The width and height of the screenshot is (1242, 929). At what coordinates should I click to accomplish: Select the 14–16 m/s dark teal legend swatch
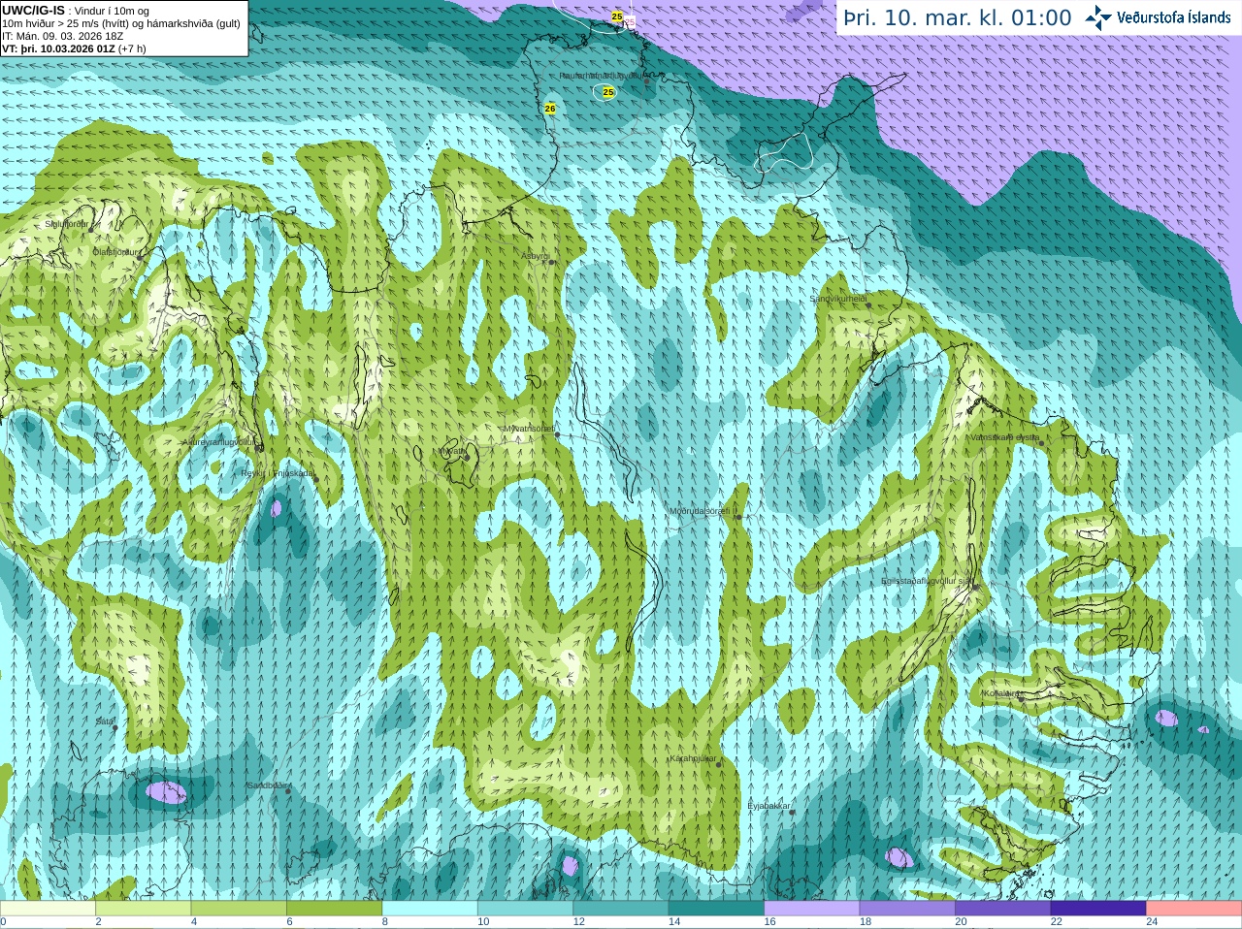tap(717, 909)
